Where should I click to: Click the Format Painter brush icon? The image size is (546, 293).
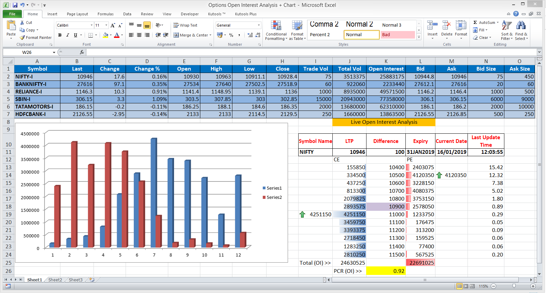(x=23, y=38)
